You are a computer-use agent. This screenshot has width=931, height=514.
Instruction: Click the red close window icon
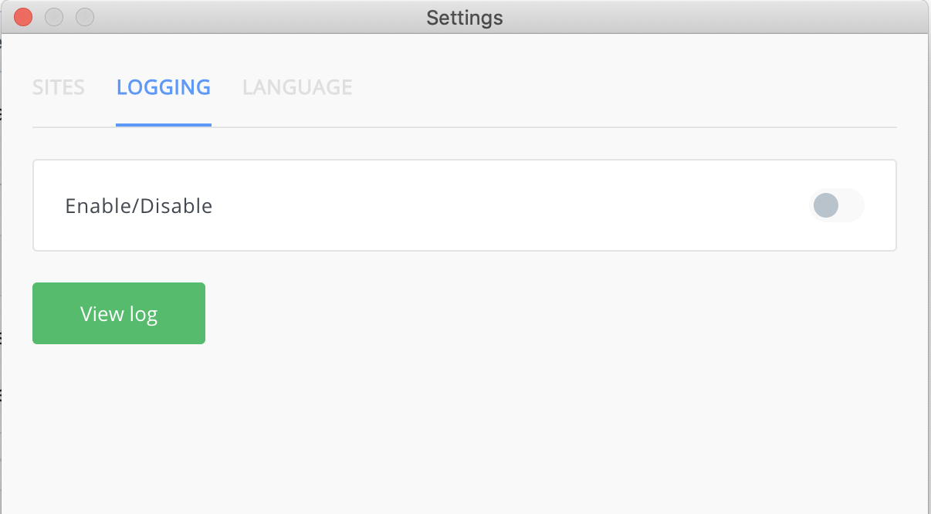(22, 16)
